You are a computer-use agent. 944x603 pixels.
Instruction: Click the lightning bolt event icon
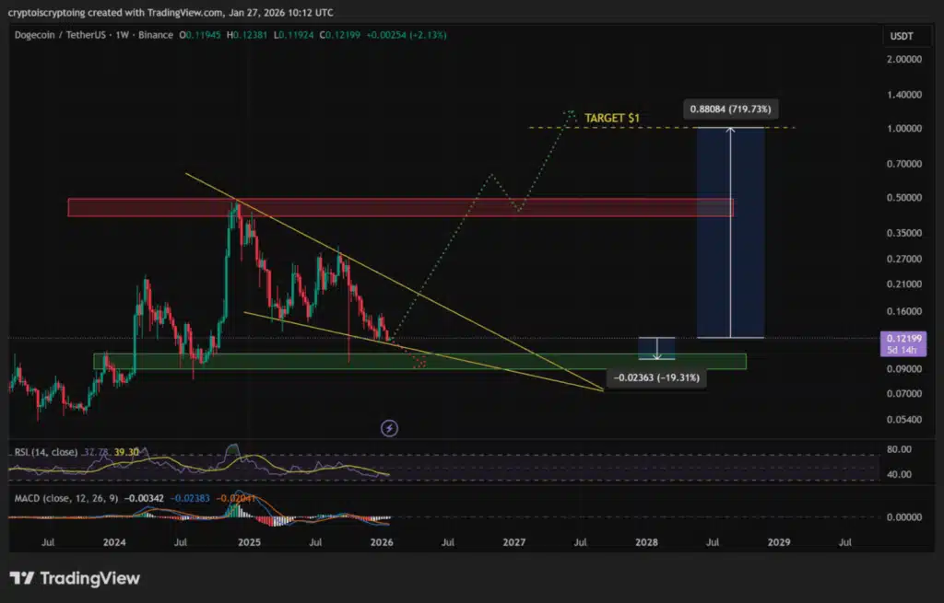(x=389, y=427)
